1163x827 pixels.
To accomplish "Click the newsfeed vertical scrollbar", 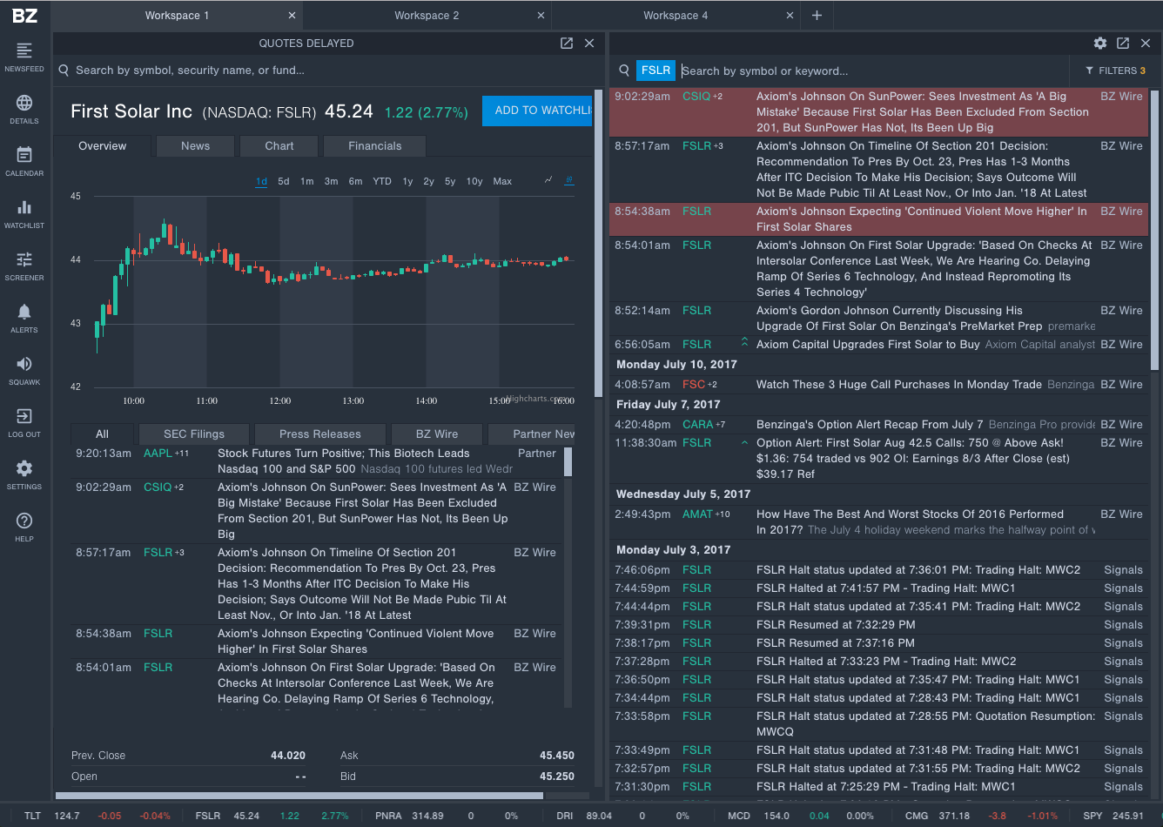I will tap(1155, 230).
